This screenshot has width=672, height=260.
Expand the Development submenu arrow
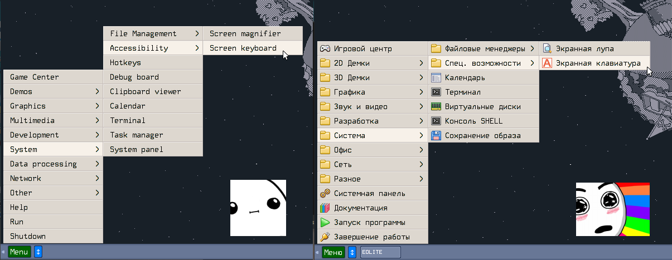(x=97, y=135)
